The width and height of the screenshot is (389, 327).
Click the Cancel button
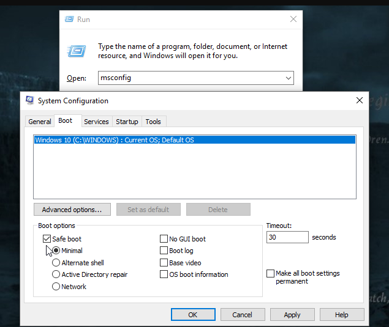coord(243,315)
